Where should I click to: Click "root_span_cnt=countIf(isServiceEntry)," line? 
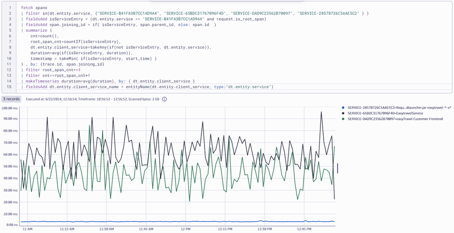pos(75,41)
